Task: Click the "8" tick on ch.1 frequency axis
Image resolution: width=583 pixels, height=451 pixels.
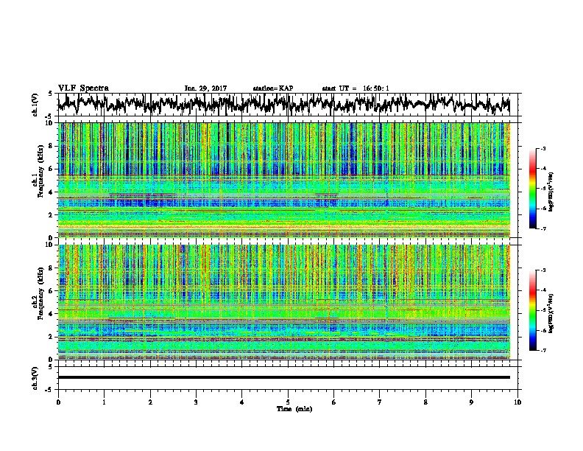Action: [52, 146]
